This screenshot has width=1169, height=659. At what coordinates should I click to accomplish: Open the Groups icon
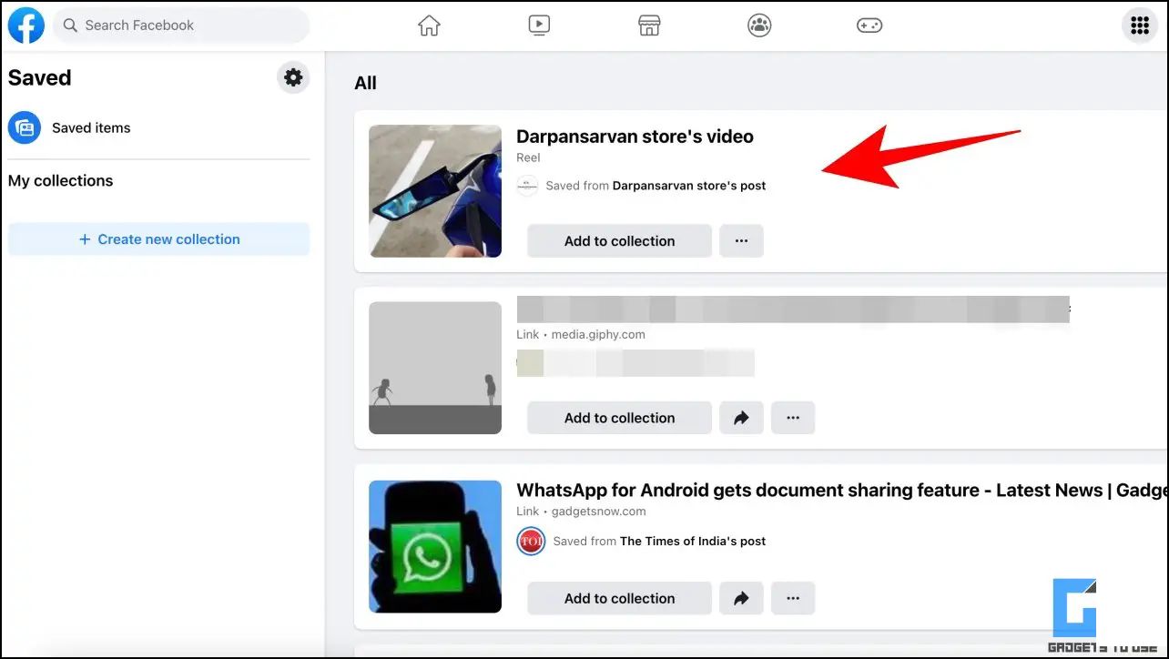[759, 25]
